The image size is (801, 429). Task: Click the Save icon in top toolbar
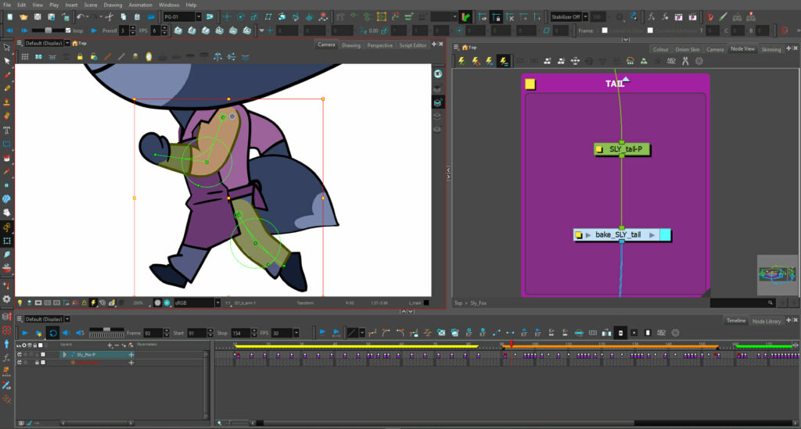[38, 17]
